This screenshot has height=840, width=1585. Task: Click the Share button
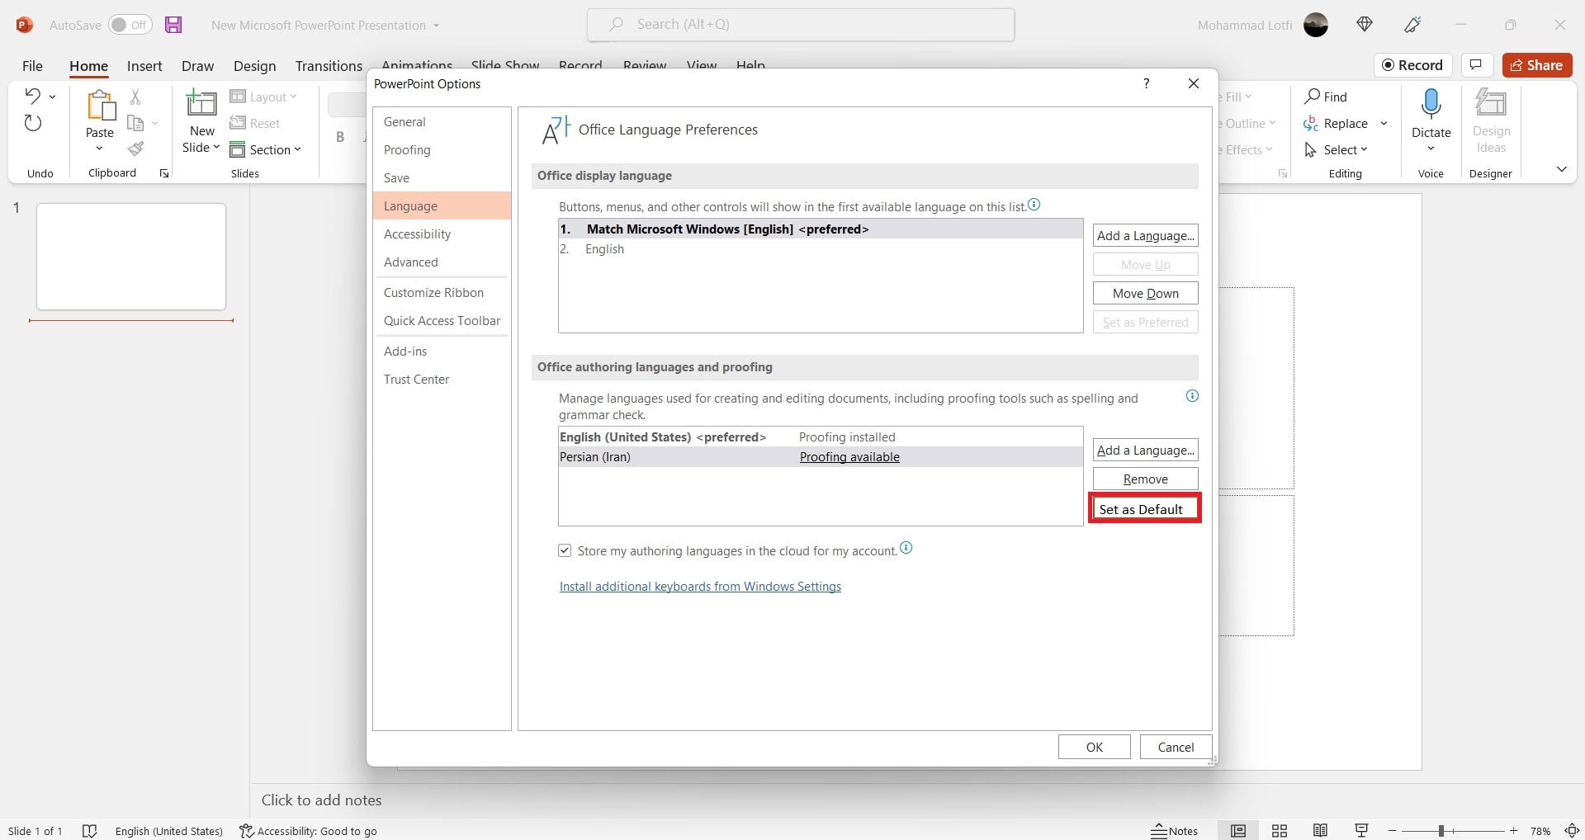(x=1537, y=65)
